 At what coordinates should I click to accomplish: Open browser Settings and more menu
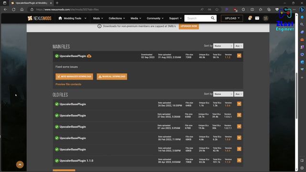tap(294, 10)
